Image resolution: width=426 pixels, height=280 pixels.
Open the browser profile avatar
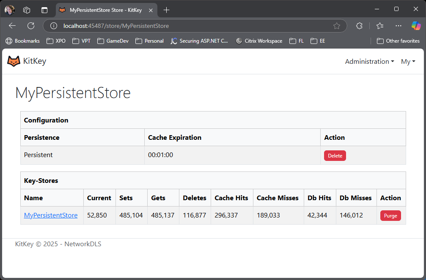click(10, 10)
